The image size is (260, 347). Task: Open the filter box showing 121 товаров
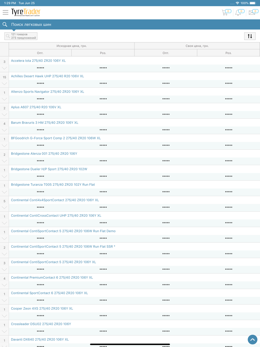click(21, 36)
